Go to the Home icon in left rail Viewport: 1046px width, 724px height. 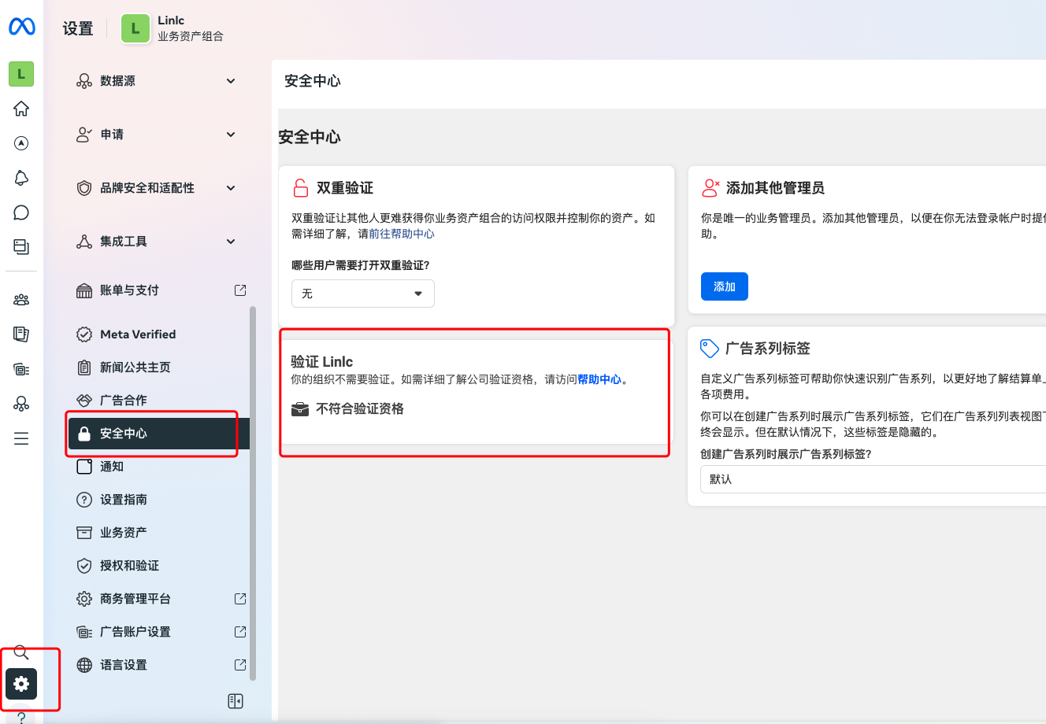click(21, 109)
